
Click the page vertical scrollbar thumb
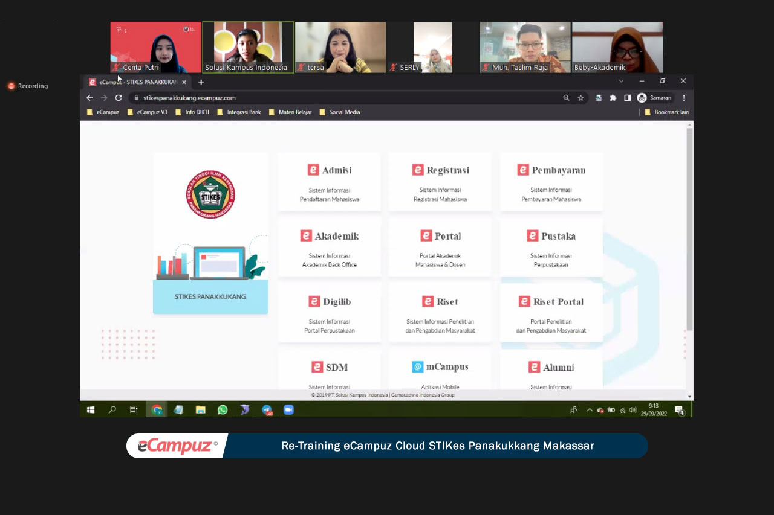click(x=690, y=229)
